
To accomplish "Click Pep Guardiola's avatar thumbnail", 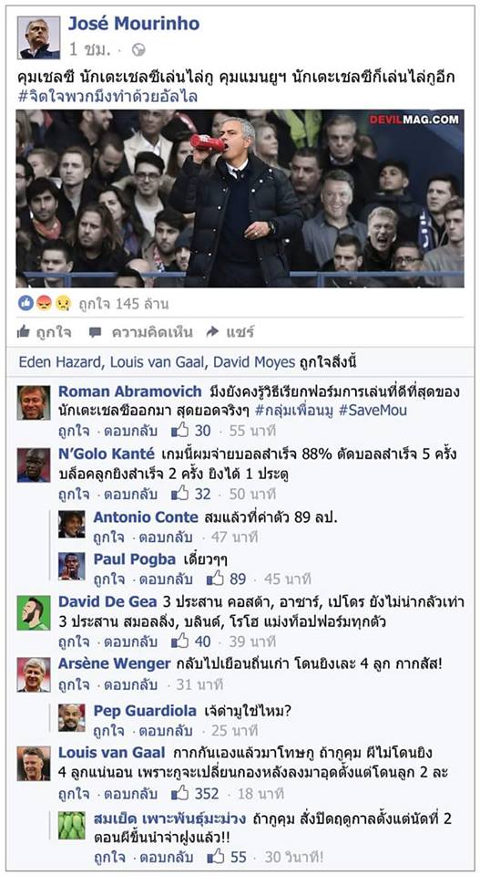I will (x=72, y=717).
